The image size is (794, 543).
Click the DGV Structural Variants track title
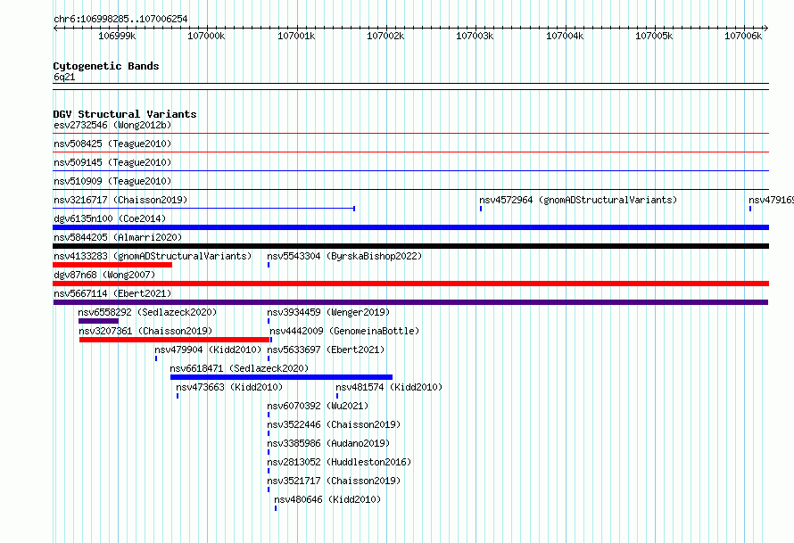[x=125, y=114]
